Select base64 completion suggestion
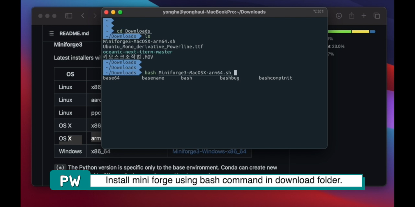This screenshot has width=415, height=207. tap(111, 78)
